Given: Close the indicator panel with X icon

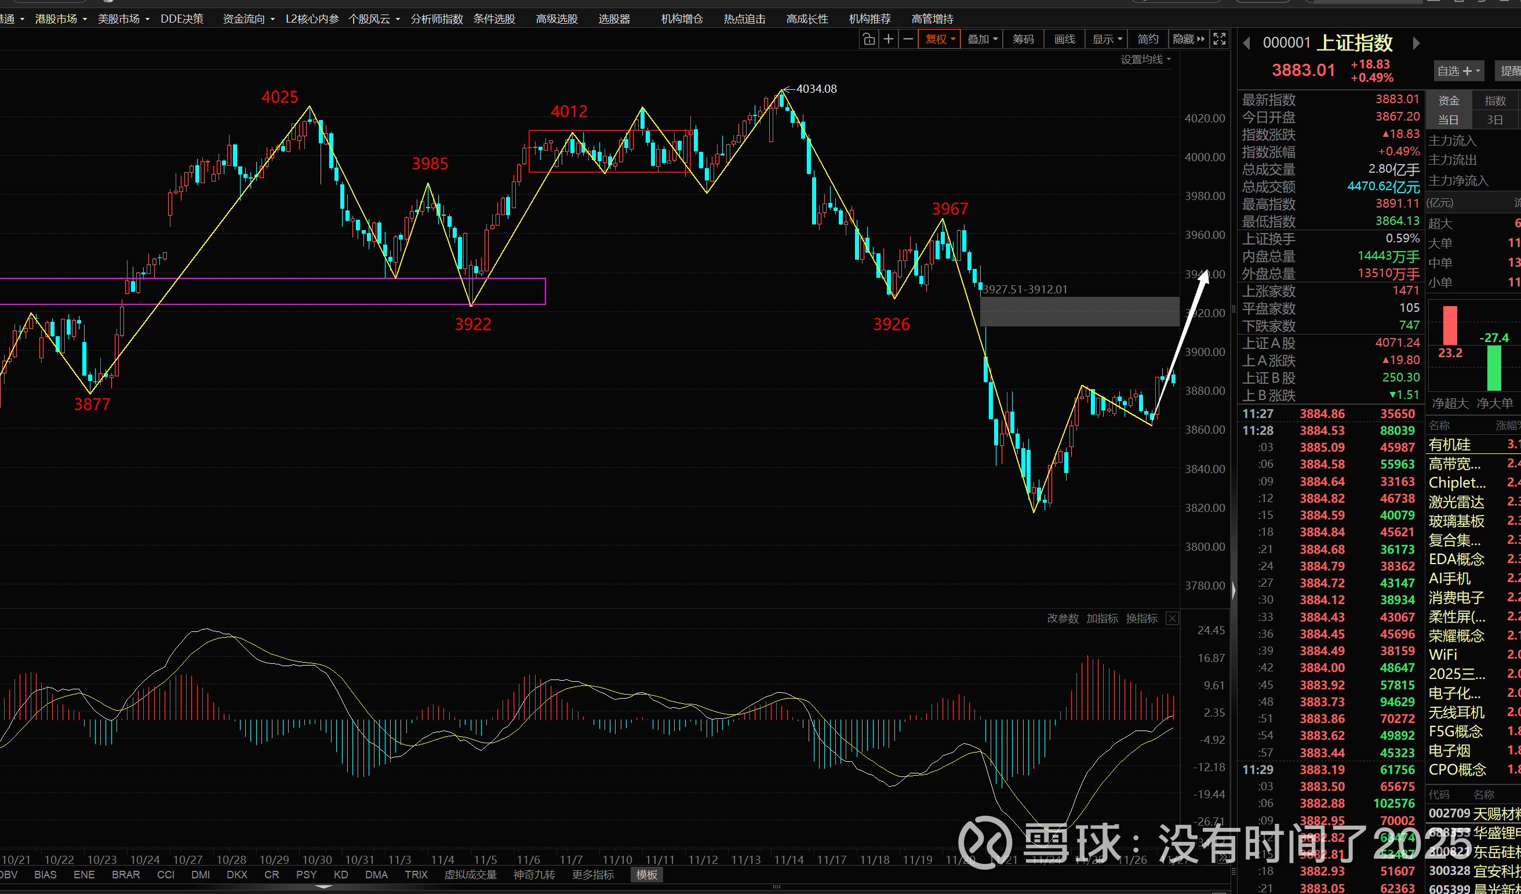Looking at the screenshot, I should [1171, 618].
